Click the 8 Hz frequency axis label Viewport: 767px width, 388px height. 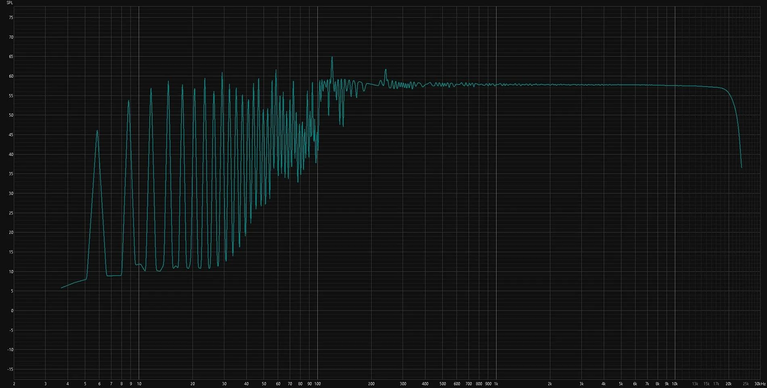tap(122, 384)
